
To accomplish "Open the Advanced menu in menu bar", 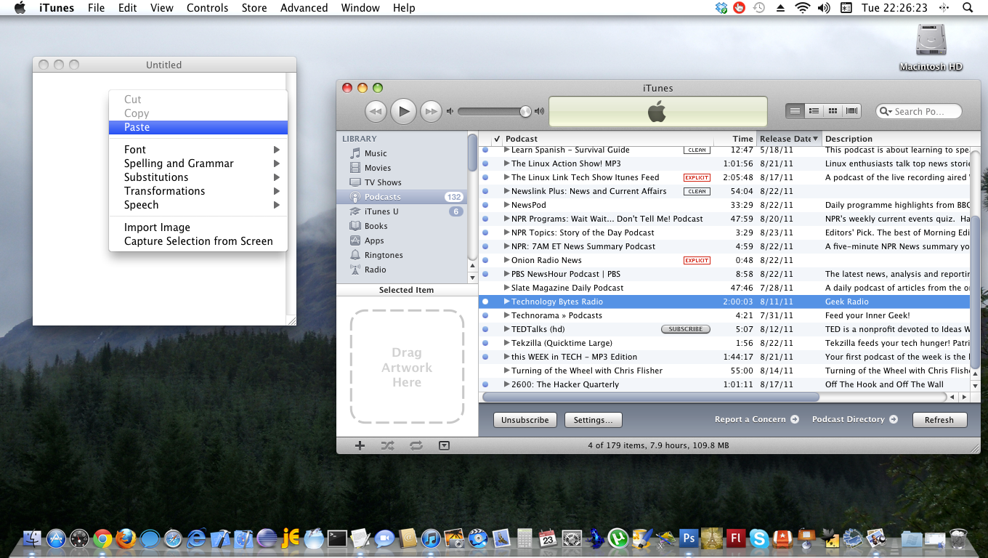I will 304,8.
